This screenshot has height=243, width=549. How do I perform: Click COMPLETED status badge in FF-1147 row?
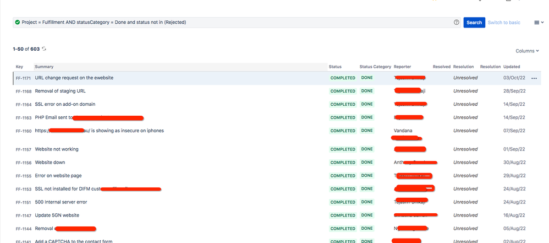[343, 215]
